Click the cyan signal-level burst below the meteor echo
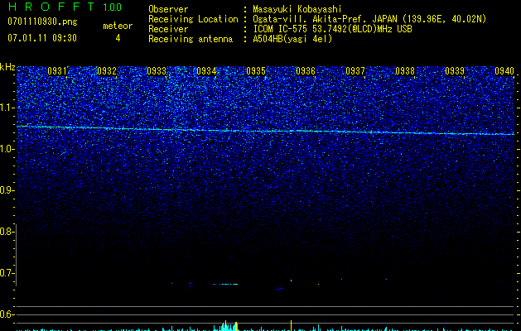Screen dimensions: 521x331 click(226, 326)
